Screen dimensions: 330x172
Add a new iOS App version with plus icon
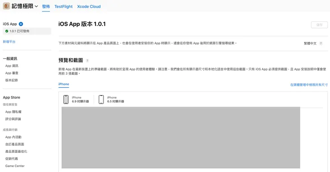coord(21,24)
